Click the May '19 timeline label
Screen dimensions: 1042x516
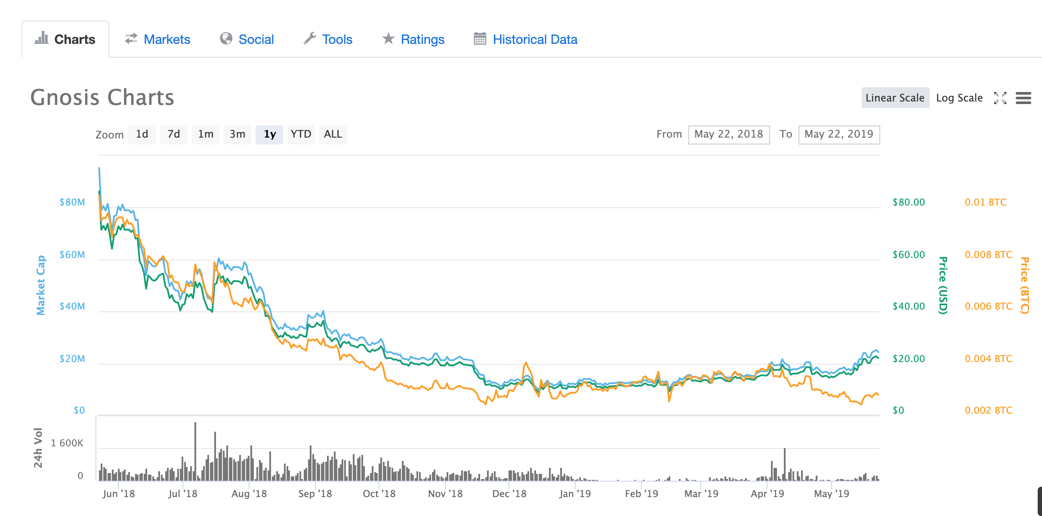832,494
